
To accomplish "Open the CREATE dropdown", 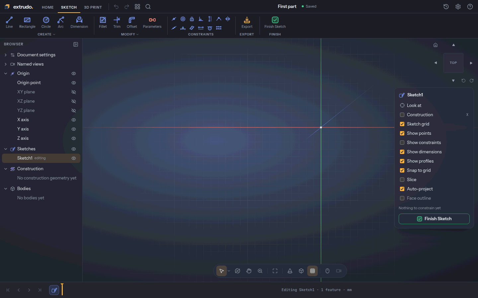I will (x=46, y=34).
